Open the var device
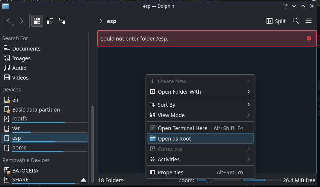This screenshot has width=320, height=187. (x=45, y=129)
